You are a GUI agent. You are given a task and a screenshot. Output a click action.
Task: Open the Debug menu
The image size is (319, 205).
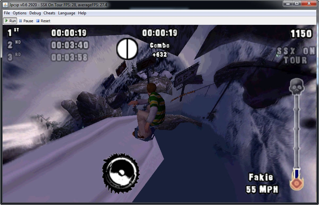click(x=35, y=13)
